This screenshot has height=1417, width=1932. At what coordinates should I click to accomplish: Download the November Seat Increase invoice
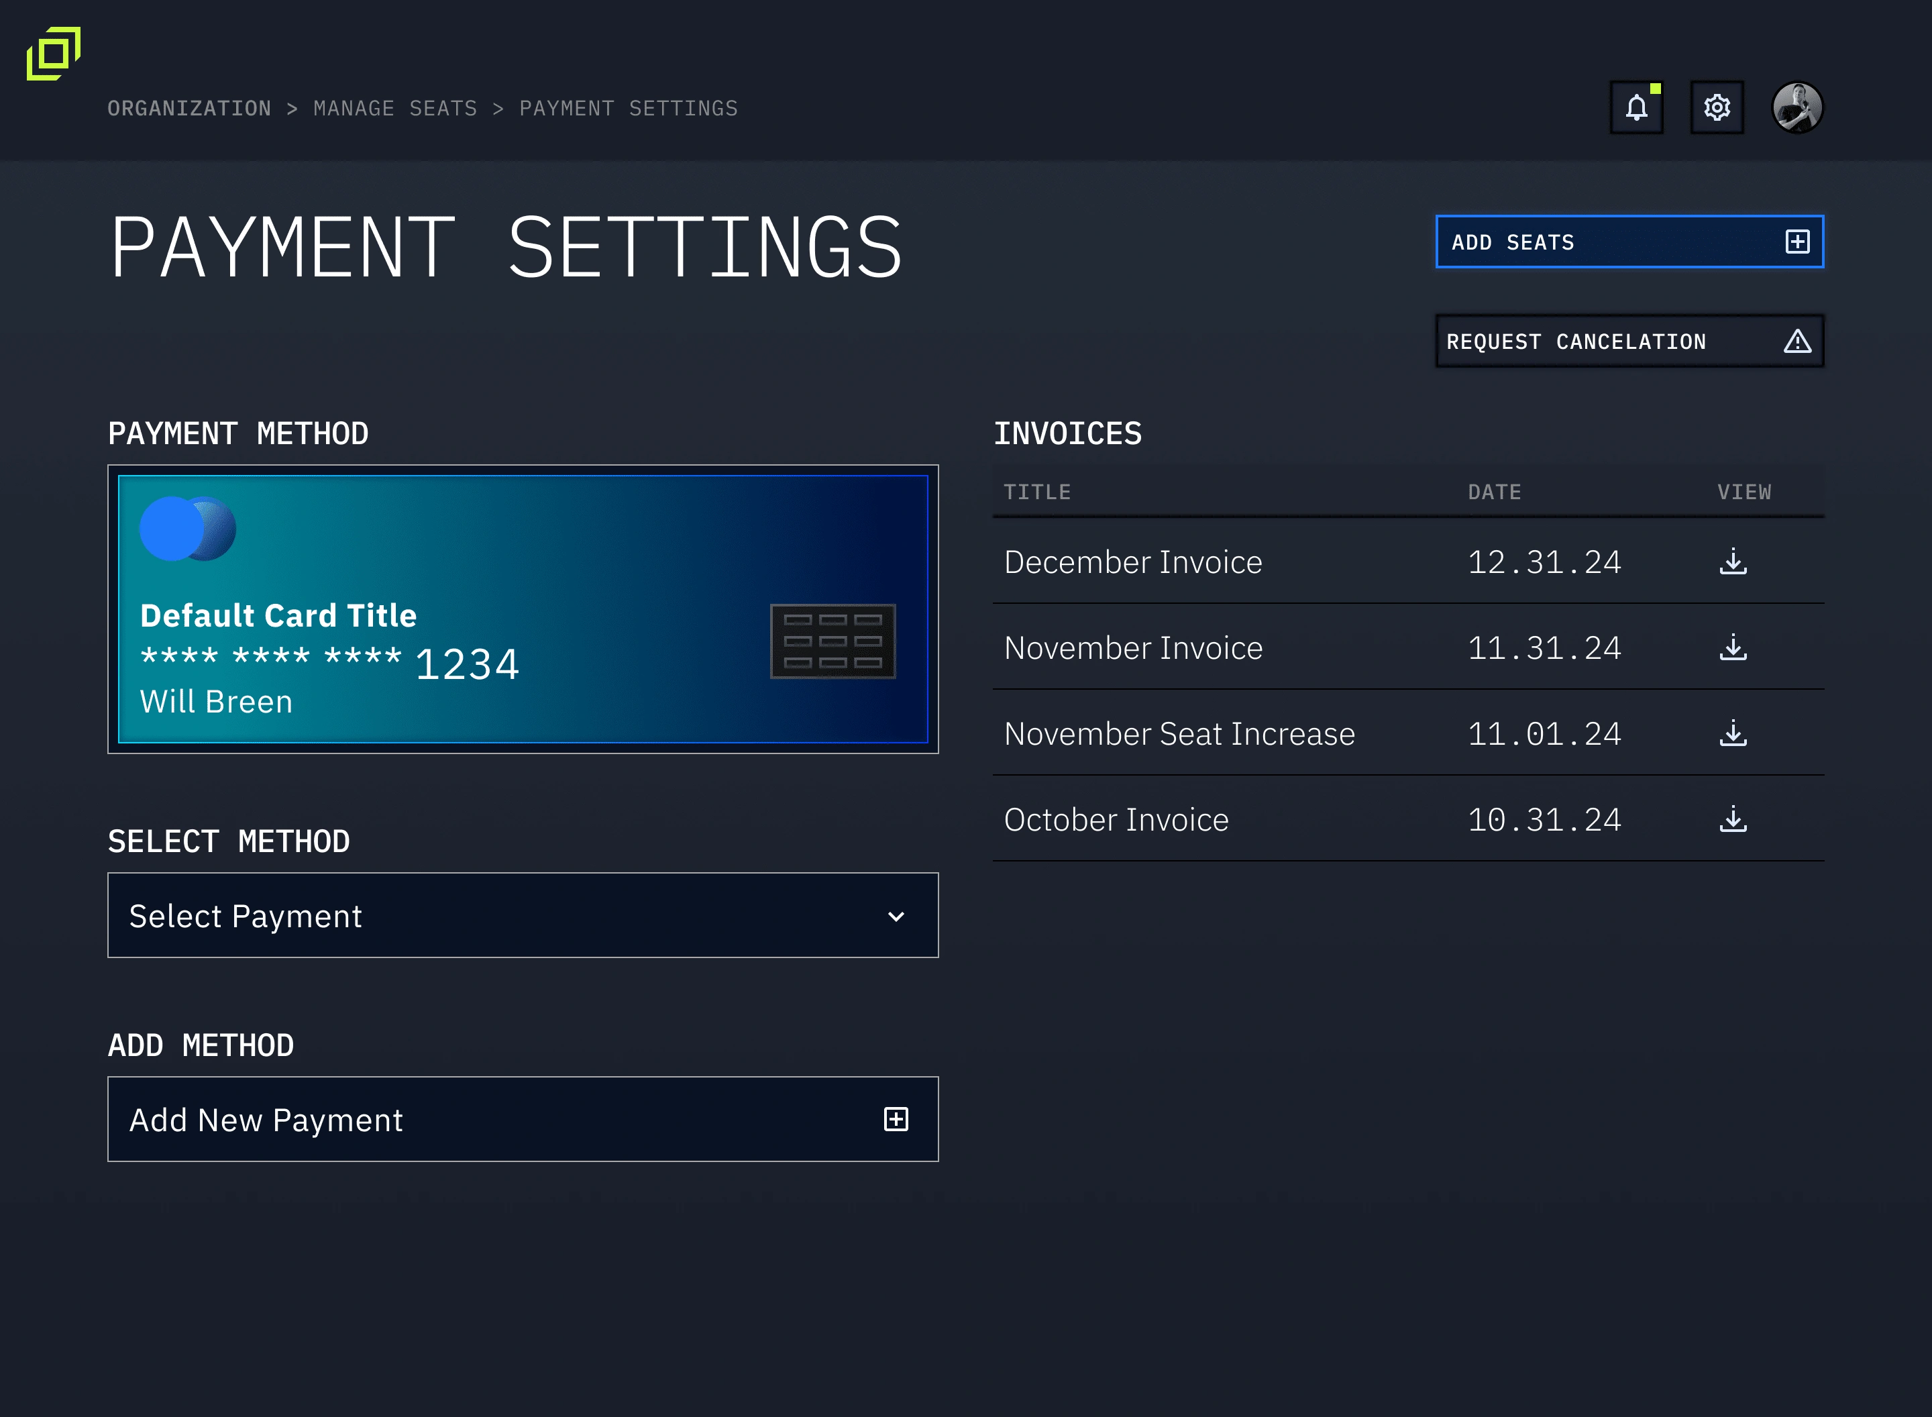[x=1734, y=733]
